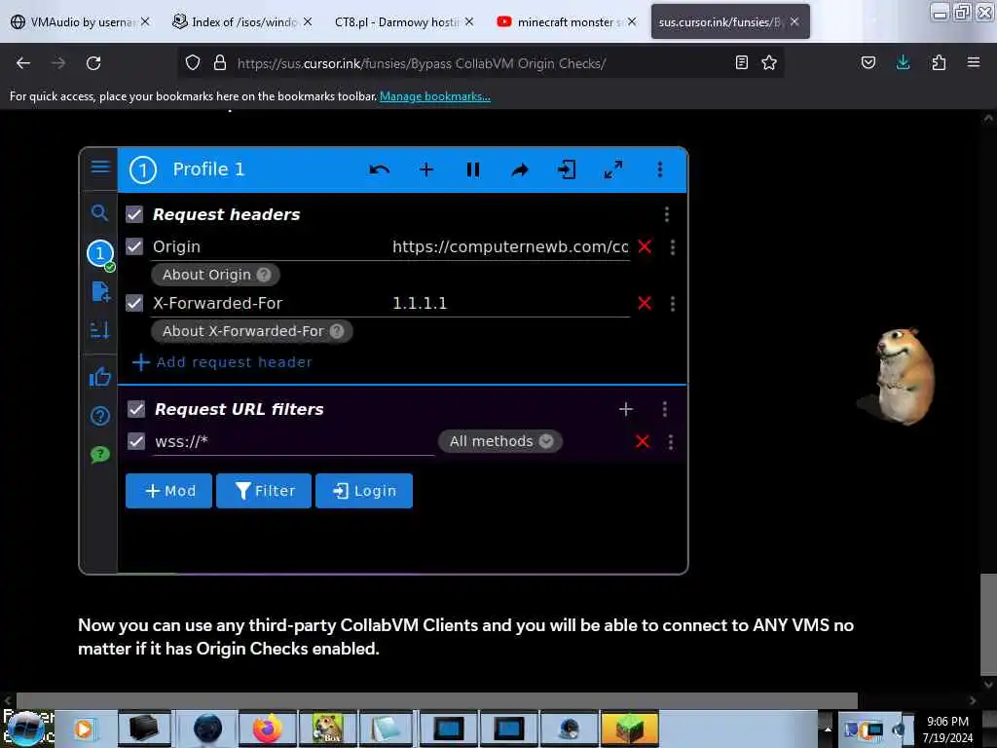Toggle the Request headers checkbox
The height and width of the screenshot is (748, 997).
[134, 214]
